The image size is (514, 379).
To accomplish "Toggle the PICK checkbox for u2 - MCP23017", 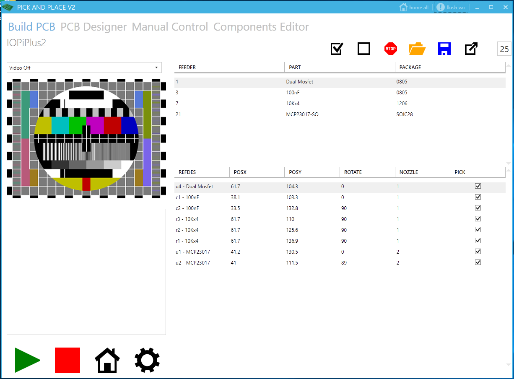I will tap(478, 262).
